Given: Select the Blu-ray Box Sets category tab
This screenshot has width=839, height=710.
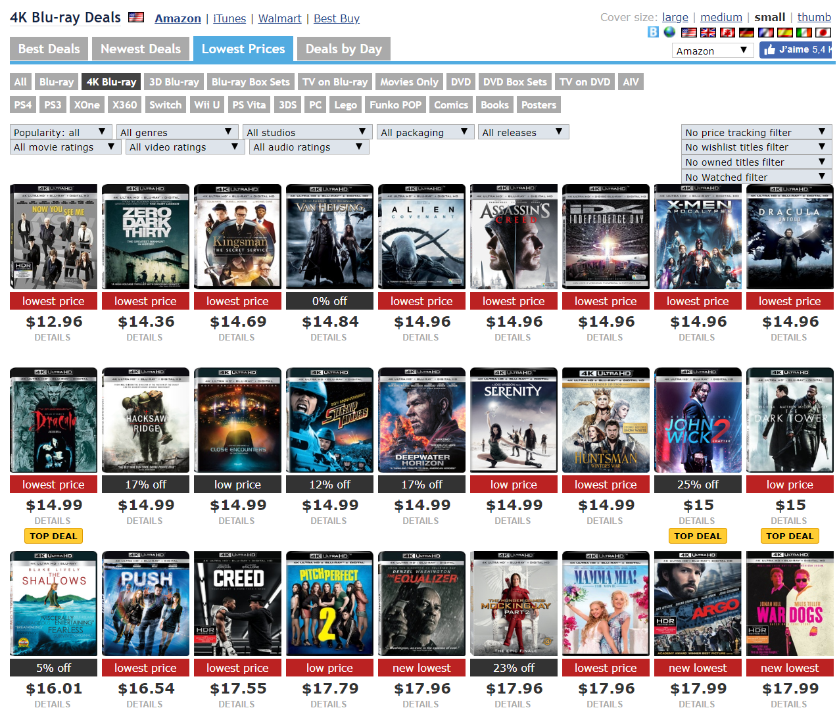Looking at the screenshot, I should point(251,82).
